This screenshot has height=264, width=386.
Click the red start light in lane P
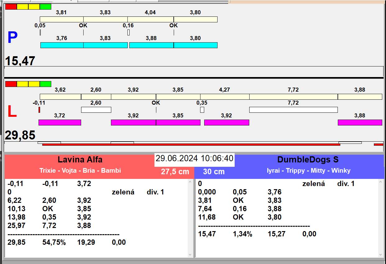[11, 7]
